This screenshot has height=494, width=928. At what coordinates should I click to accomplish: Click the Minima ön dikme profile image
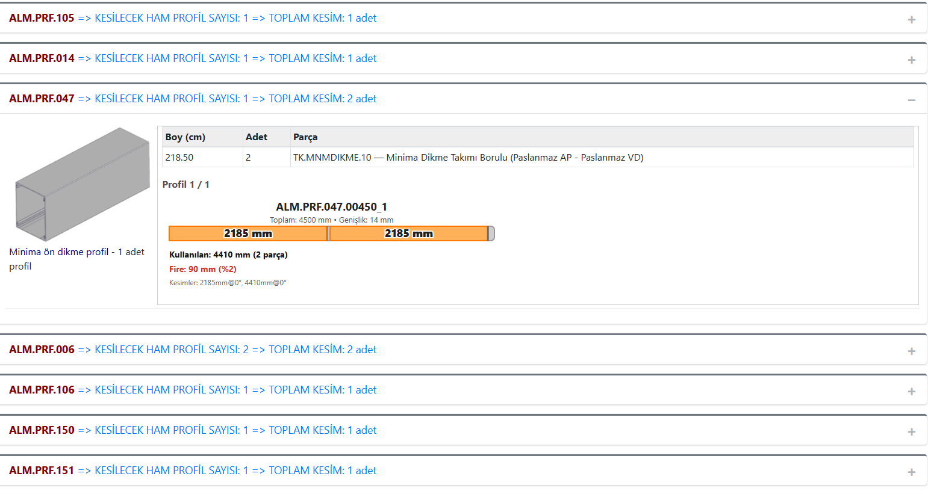point(83,184)
